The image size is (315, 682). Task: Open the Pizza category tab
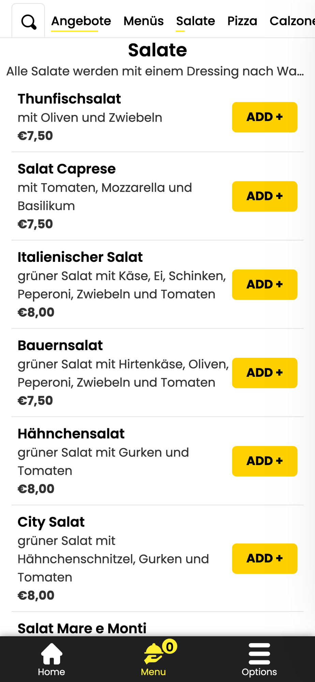[242, 21]
